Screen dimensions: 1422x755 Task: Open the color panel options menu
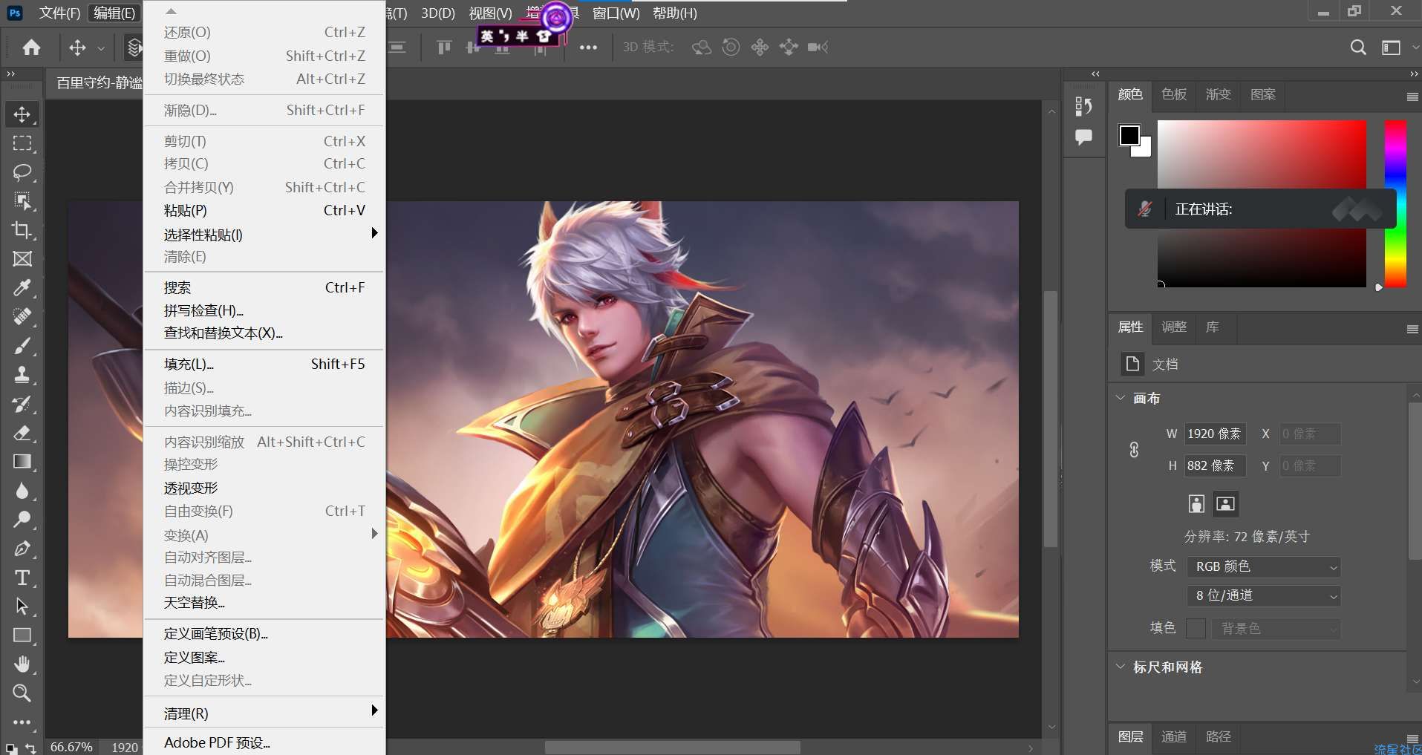coord(1412,97)
